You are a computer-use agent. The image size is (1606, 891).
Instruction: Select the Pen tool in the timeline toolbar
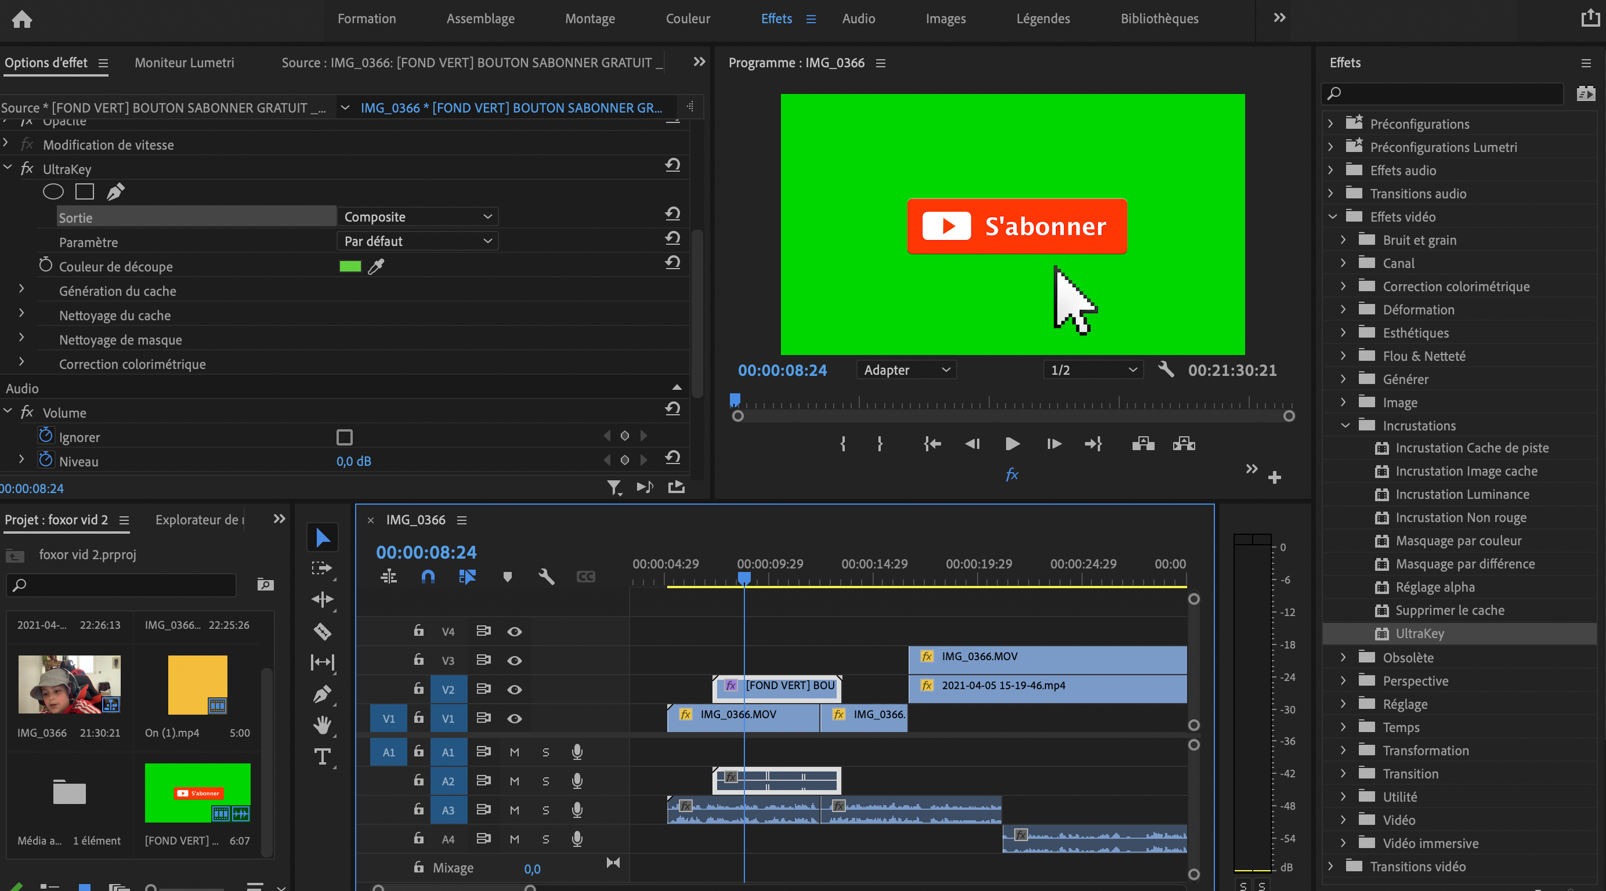pos(323,693)
